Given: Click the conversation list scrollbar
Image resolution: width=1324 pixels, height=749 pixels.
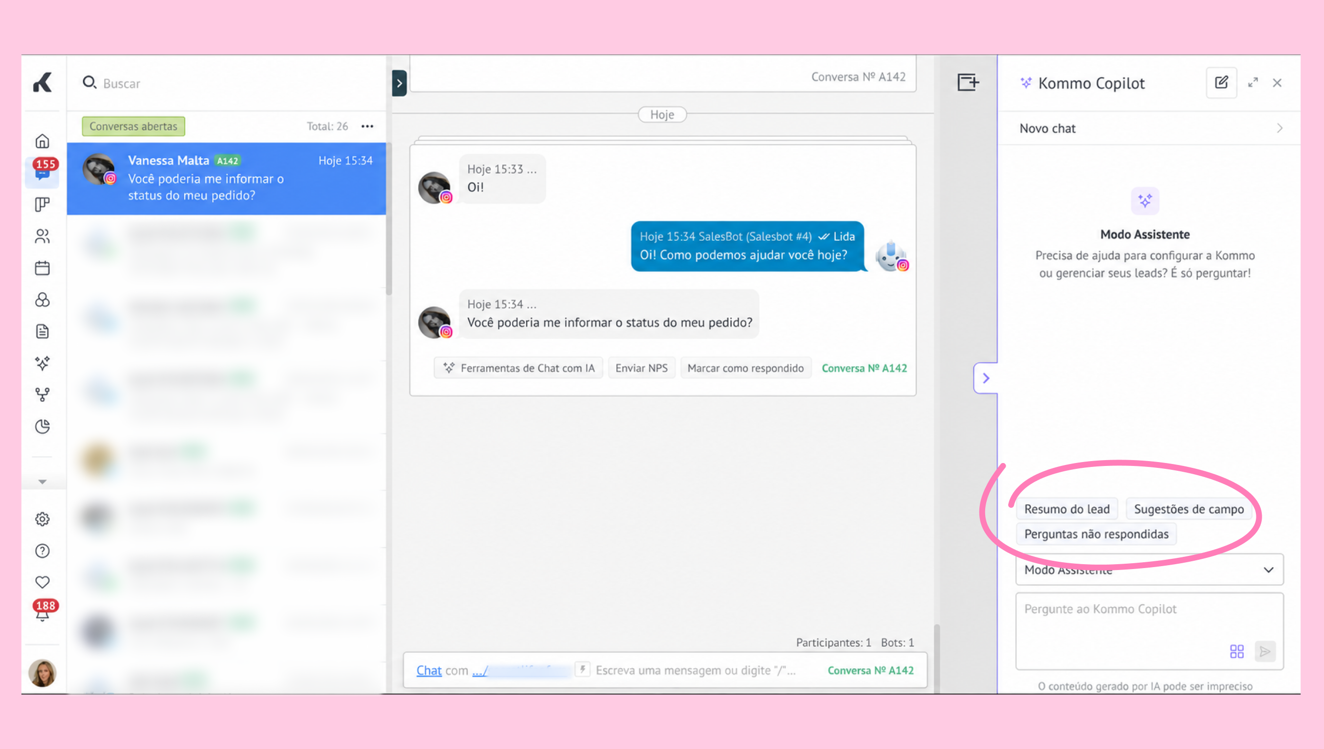Looking at the screenshot, I should coord(388,219).
